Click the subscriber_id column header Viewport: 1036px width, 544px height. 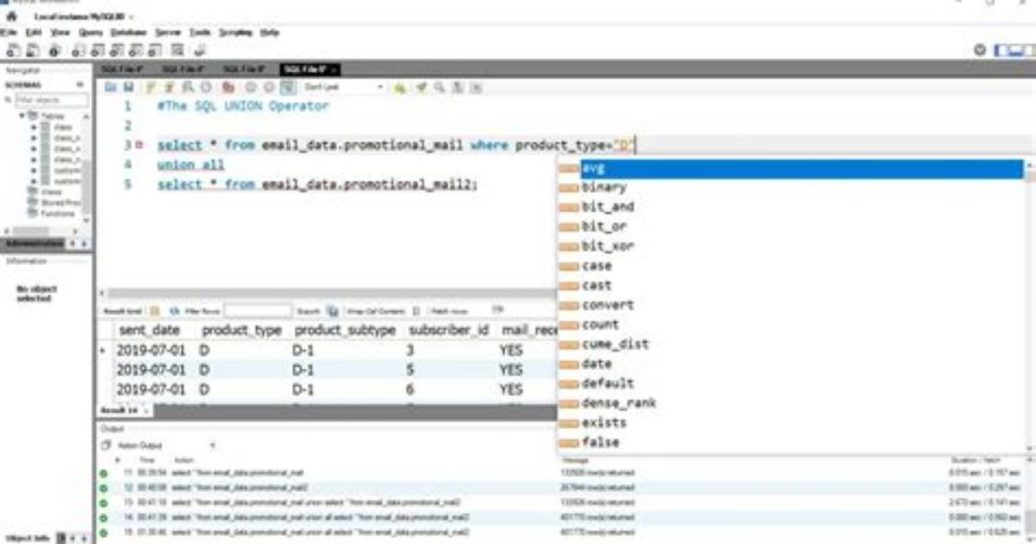(448, 330)
